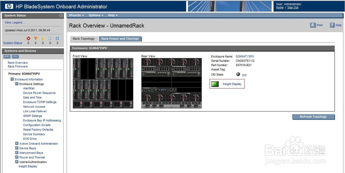
Task: Click the Sign Out link
Action: pyautogui.click(x=293, y=8)
